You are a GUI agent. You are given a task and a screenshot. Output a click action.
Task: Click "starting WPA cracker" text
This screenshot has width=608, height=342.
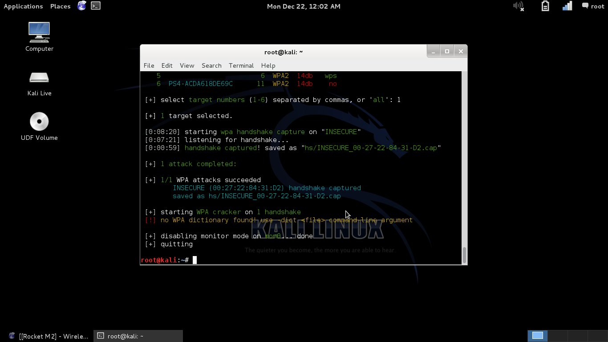201,212
